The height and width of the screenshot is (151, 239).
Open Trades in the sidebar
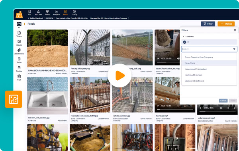click(x=19, y=60)
